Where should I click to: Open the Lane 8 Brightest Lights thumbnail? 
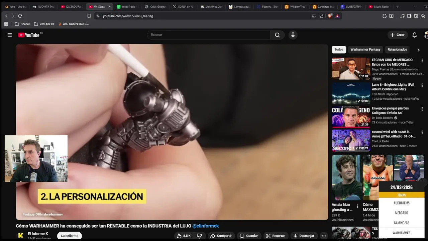tap(351, 93)
